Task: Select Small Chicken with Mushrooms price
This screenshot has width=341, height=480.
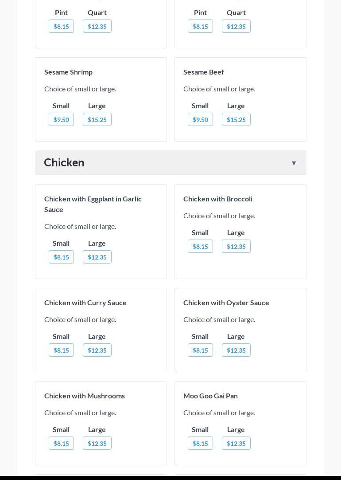Action: coord(61,444)
